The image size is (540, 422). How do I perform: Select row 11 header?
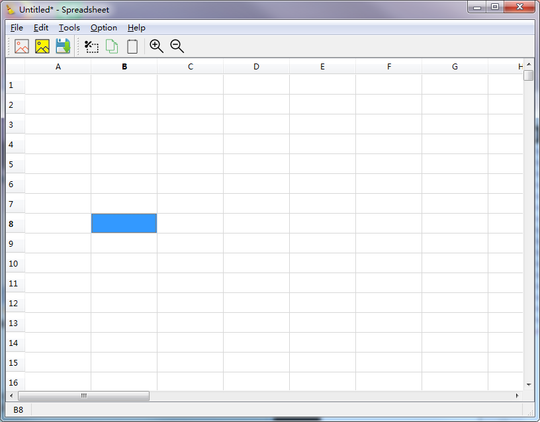point(15,283)
